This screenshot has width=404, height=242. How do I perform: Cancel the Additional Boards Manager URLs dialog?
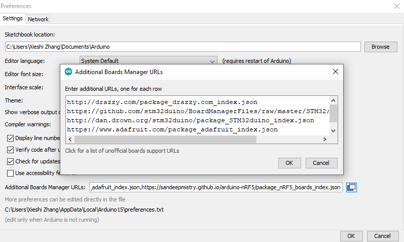pos(321,163)
